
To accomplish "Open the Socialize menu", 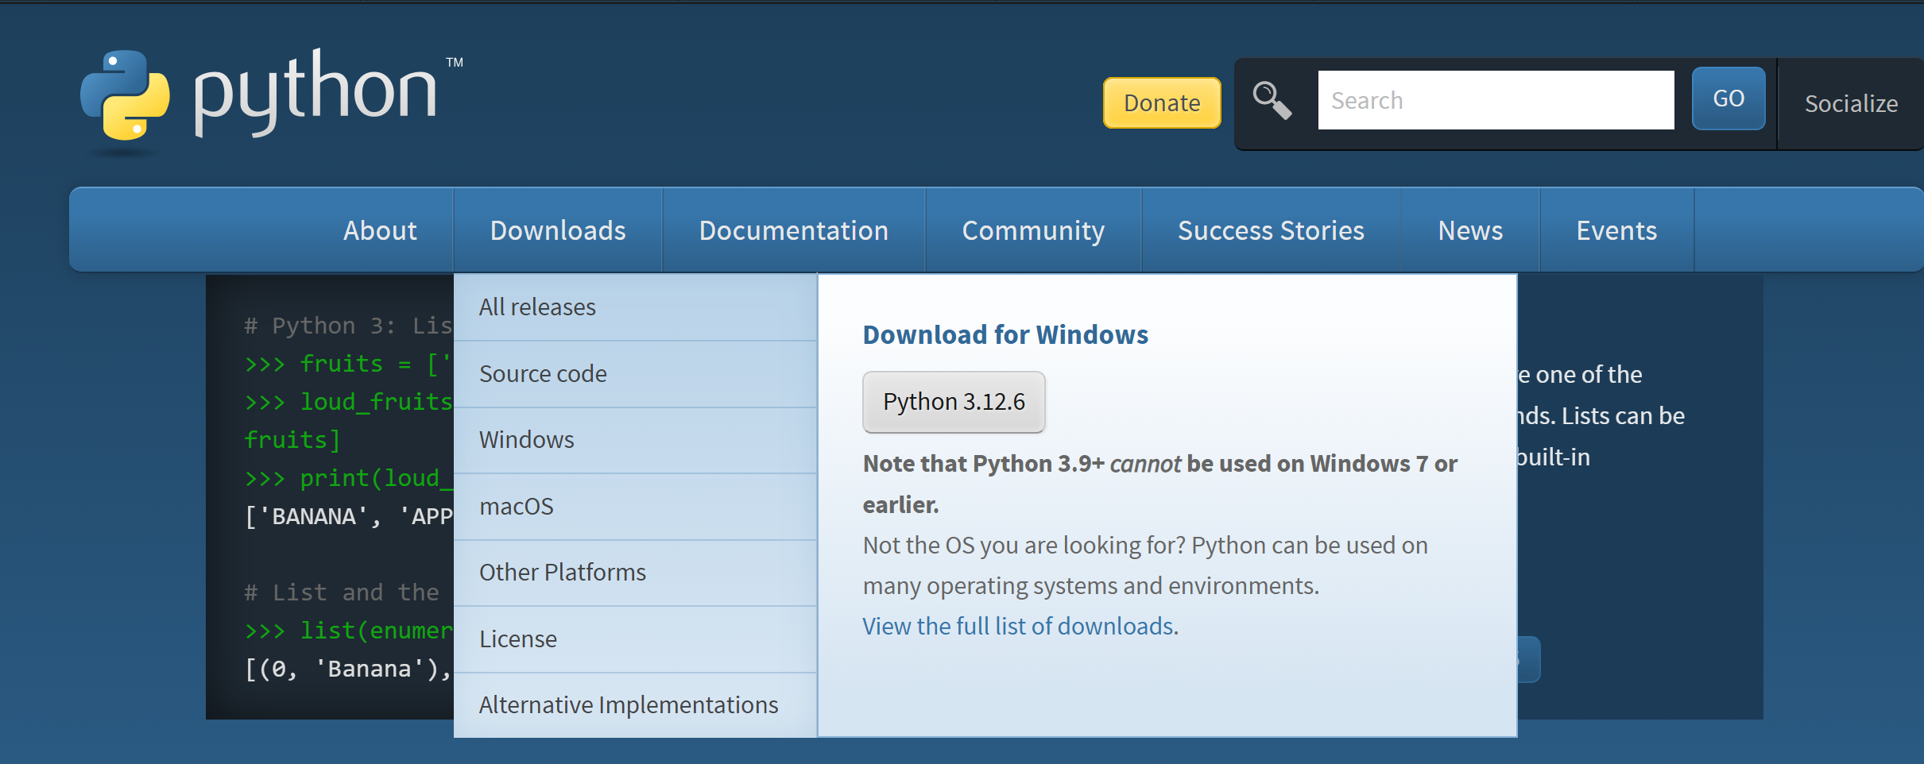I will pos(1851,103).
